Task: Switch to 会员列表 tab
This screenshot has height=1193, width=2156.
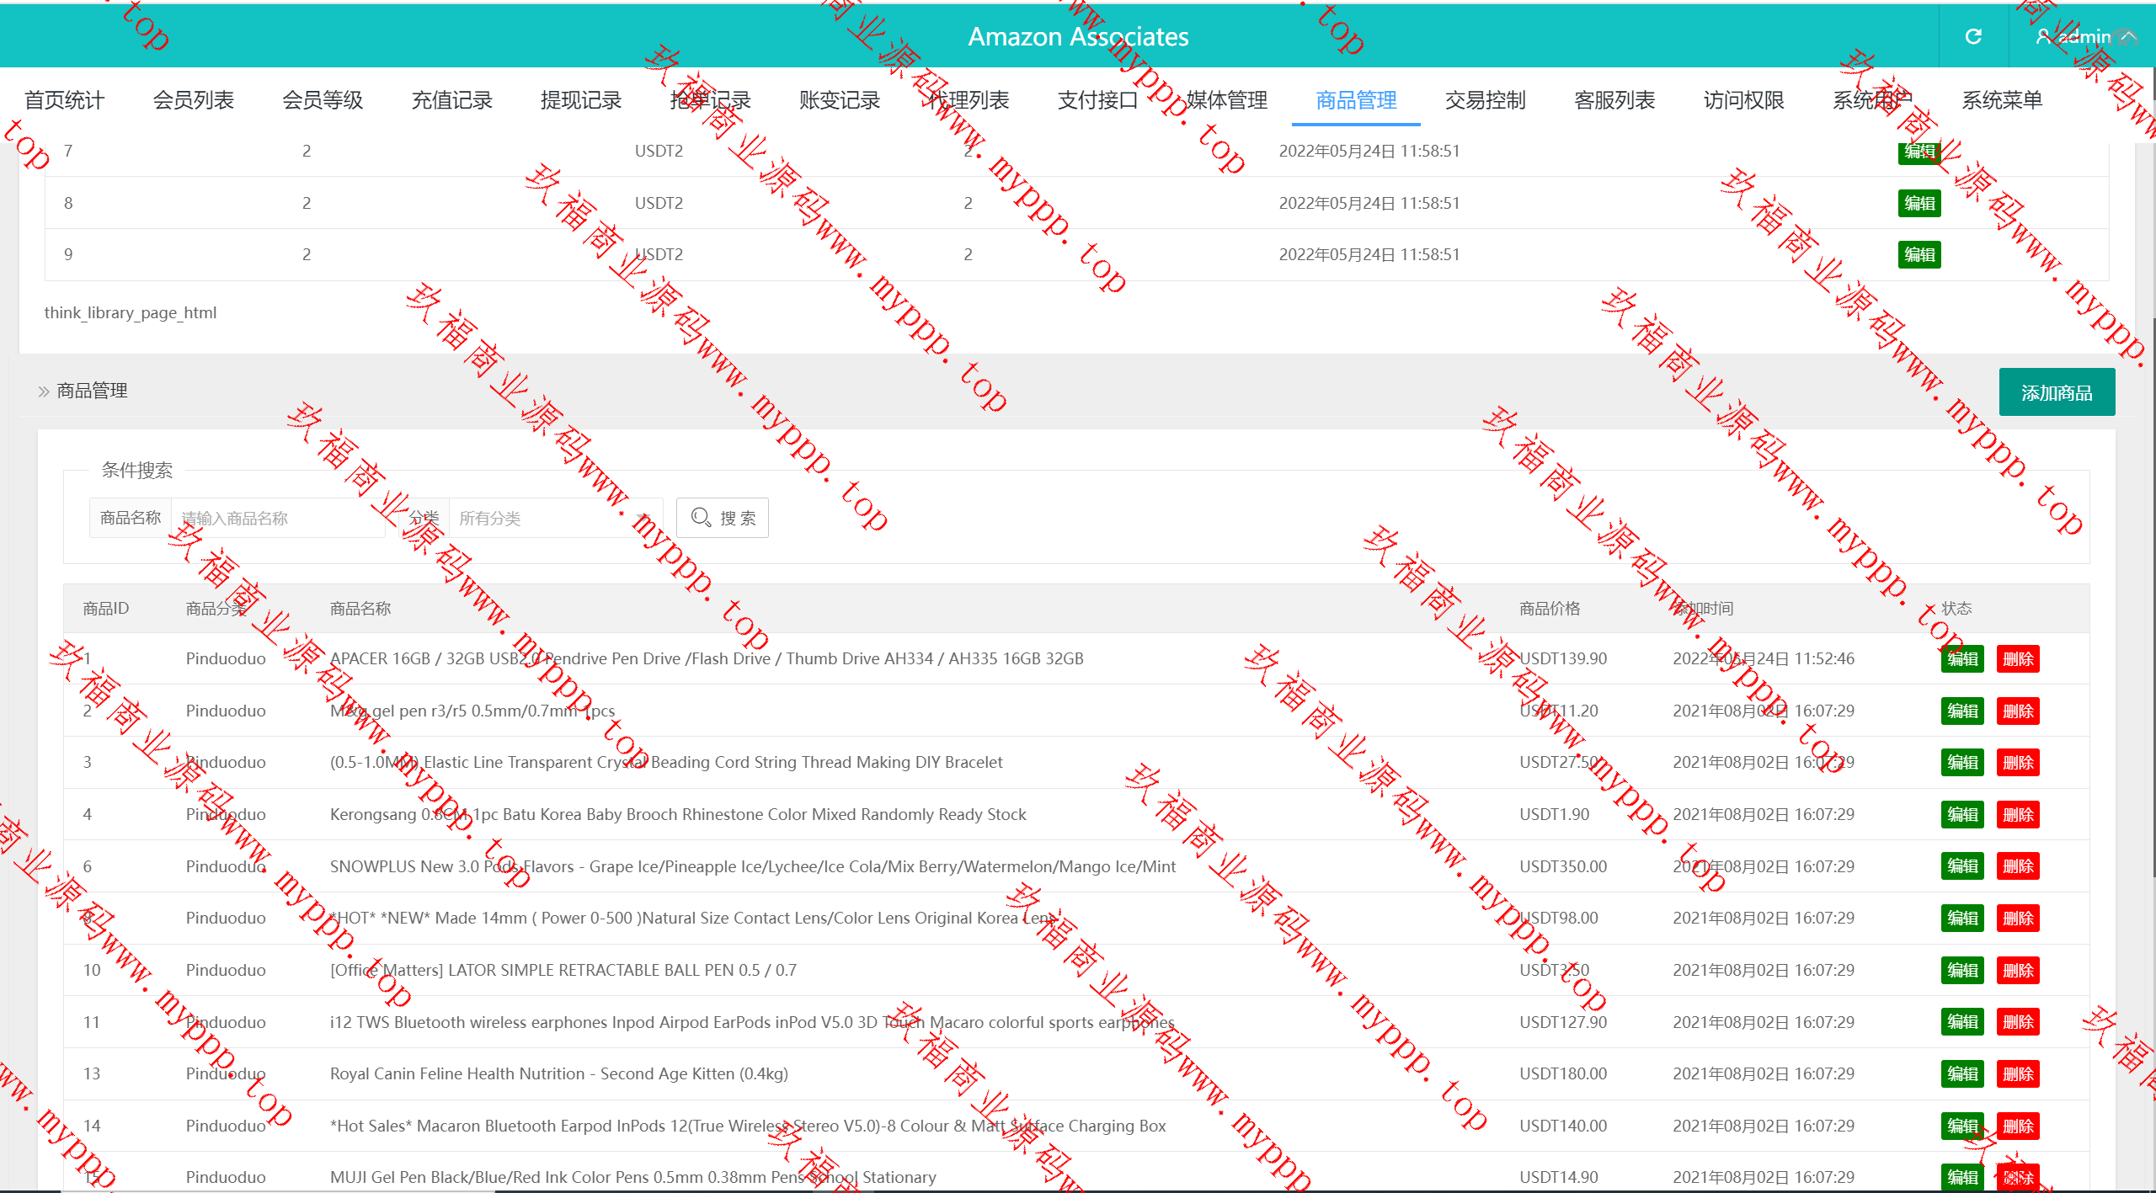Action: tap(193, 100)
